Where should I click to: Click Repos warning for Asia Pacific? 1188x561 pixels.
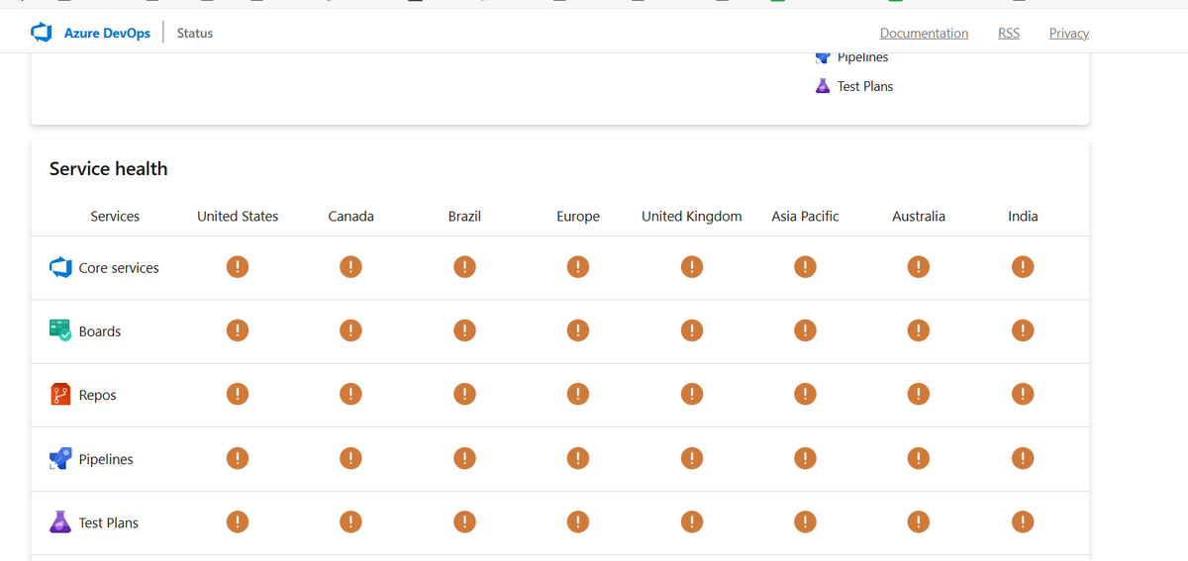805,394
